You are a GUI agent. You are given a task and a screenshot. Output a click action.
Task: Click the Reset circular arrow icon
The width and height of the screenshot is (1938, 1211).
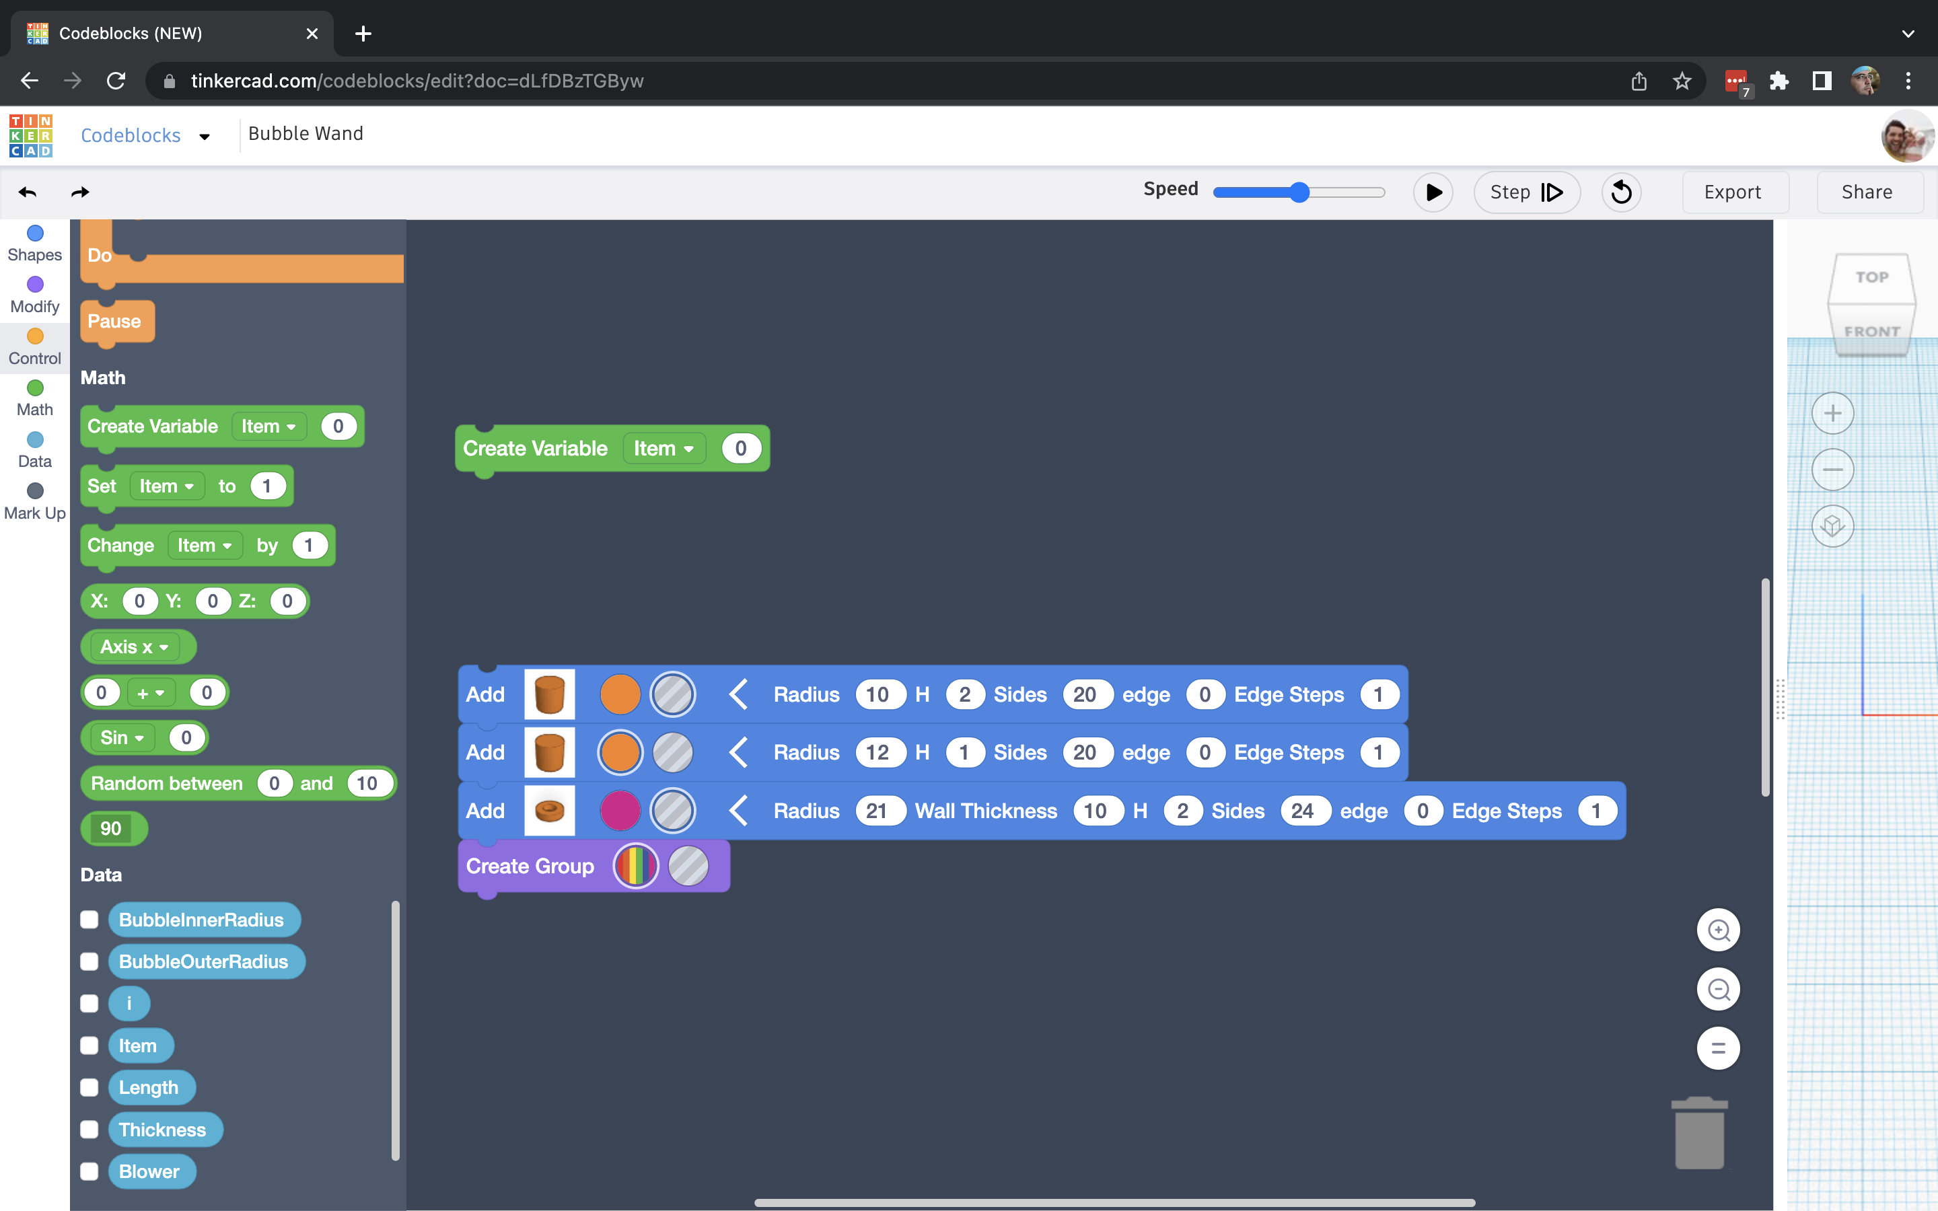click(x=1621, y=192)
